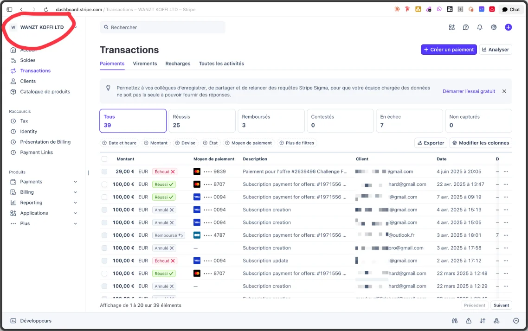This screenshot has width=528, height=331.
Task: Open Développeurs terminal icon in footer
Action: (13, 321)
